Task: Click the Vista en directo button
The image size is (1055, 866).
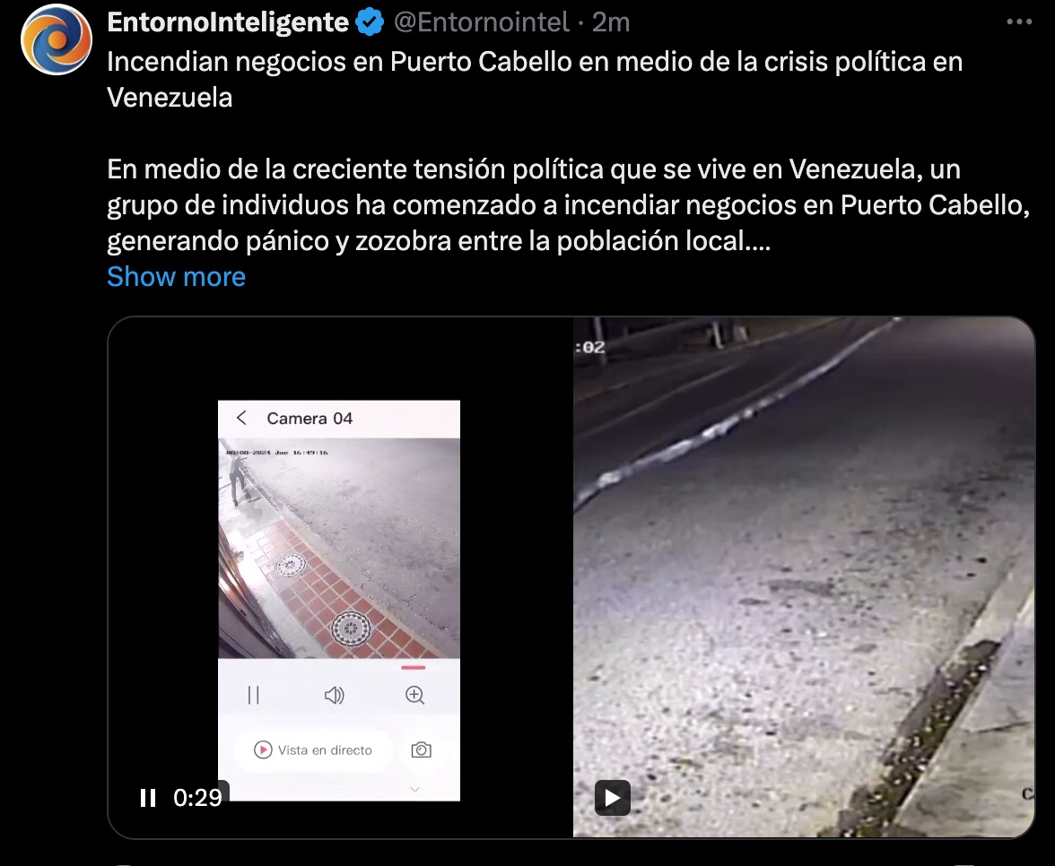Action: point(313,749)
